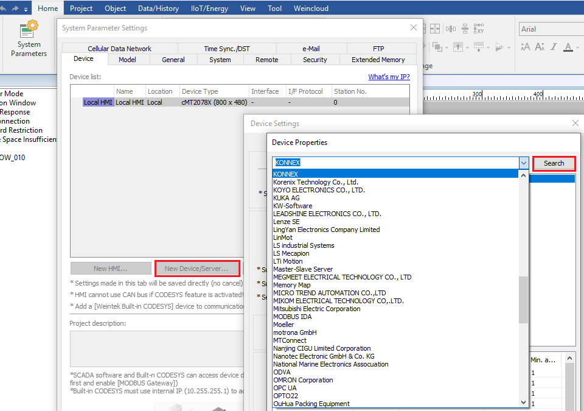Select the Cellular Data Network tab
The height and width of the screenshot is (411, 584).
[x=120, y=49]
